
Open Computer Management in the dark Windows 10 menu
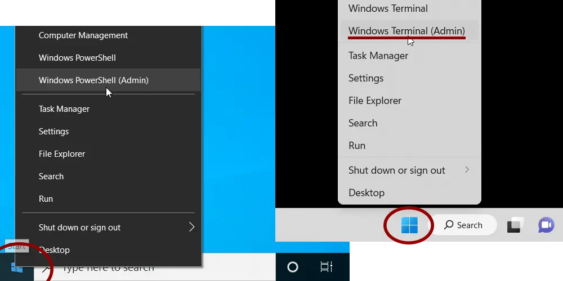tap(109, 35)
